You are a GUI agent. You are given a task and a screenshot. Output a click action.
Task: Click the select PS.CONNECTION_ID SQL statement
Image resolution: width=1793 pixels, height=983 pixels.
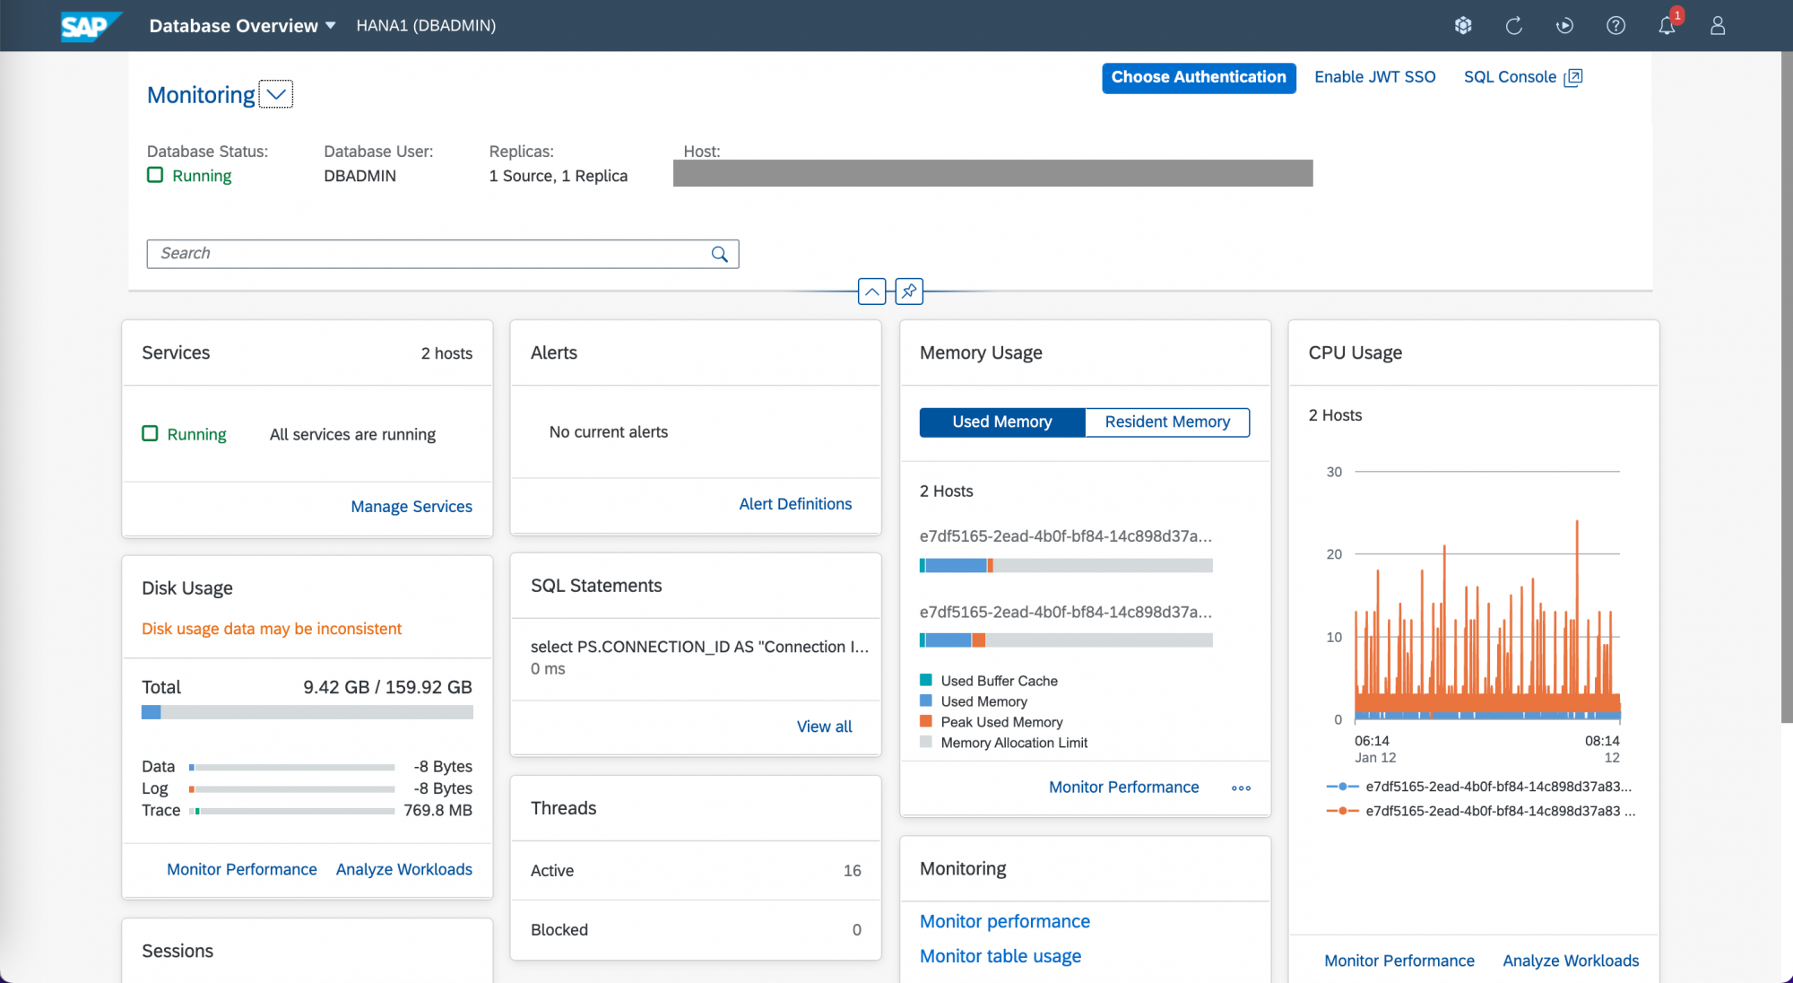699,647
